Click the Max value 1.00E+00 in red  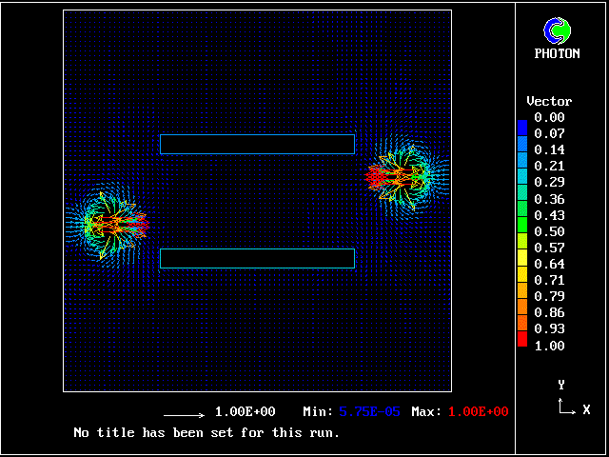(474, 412)
